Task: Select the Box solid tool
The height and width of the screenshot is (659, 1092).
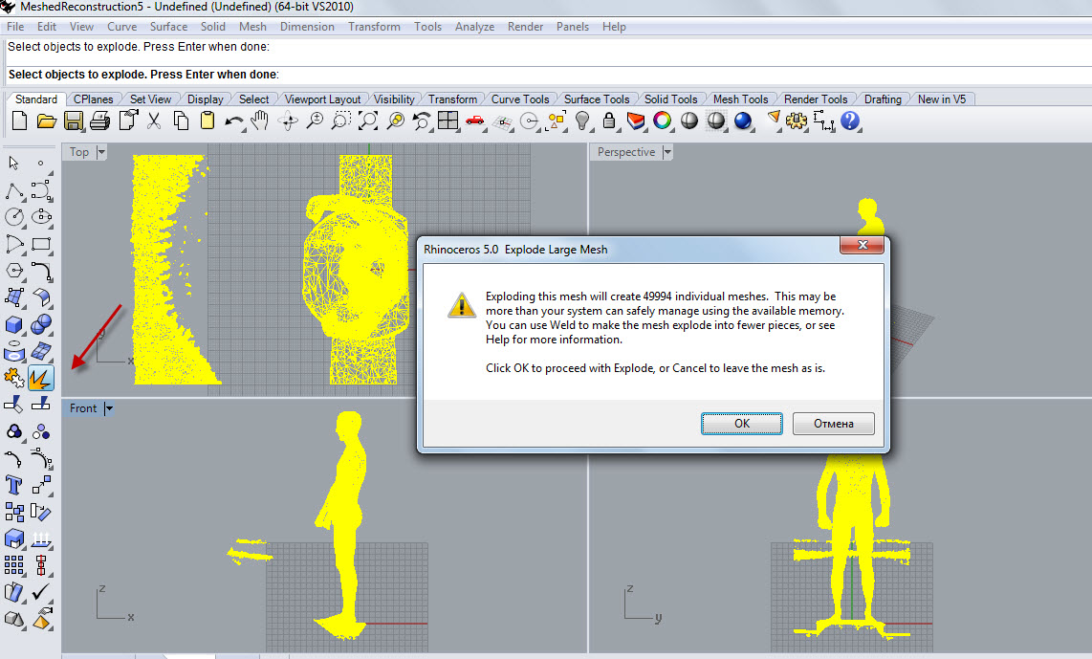Action: click(x=14, y=325)
